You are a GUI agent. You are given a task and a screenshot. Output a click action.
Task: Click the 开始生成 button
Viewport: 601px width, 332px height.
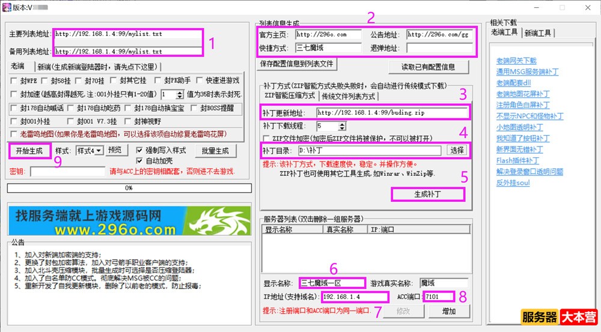tap(29, 151)
